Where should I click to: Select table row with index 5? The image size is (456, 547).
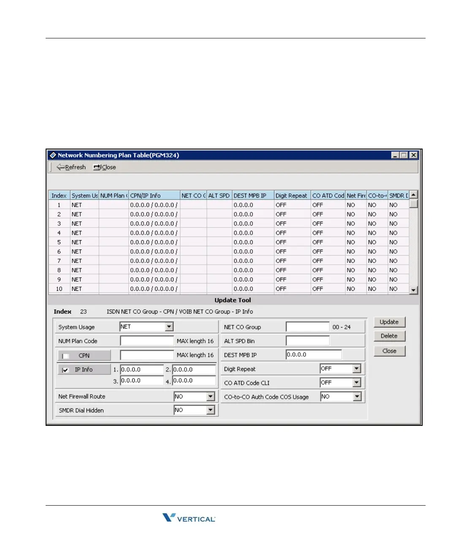[229, 242]
